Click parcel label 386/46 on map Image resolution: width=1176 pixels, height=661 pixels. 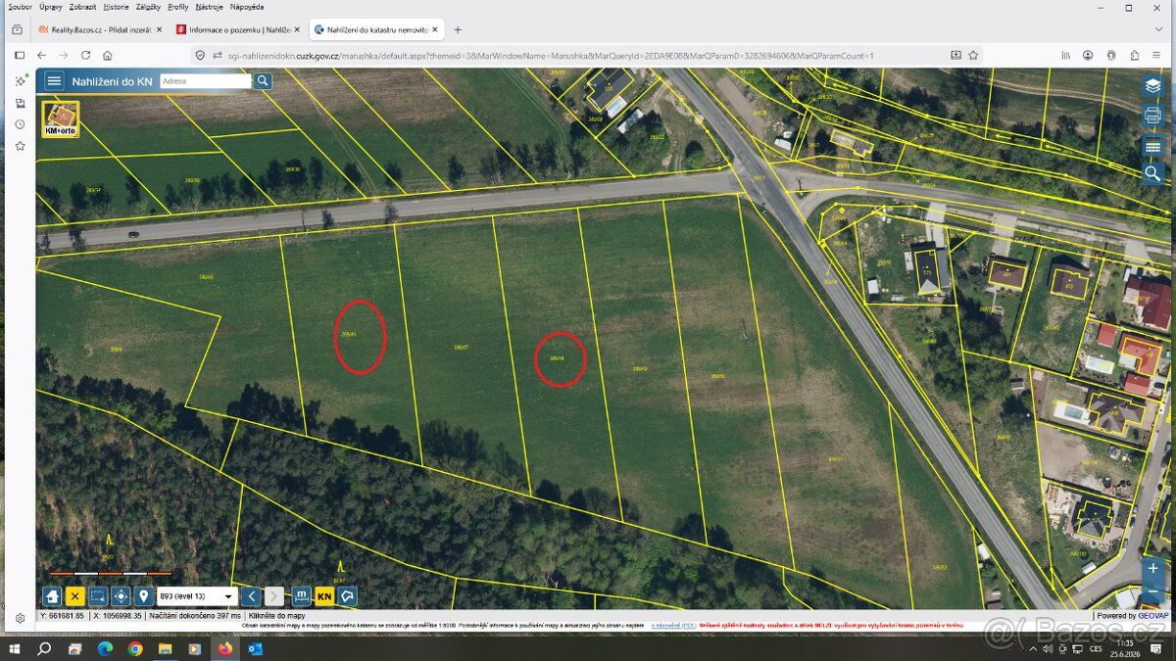pos(348,334)
